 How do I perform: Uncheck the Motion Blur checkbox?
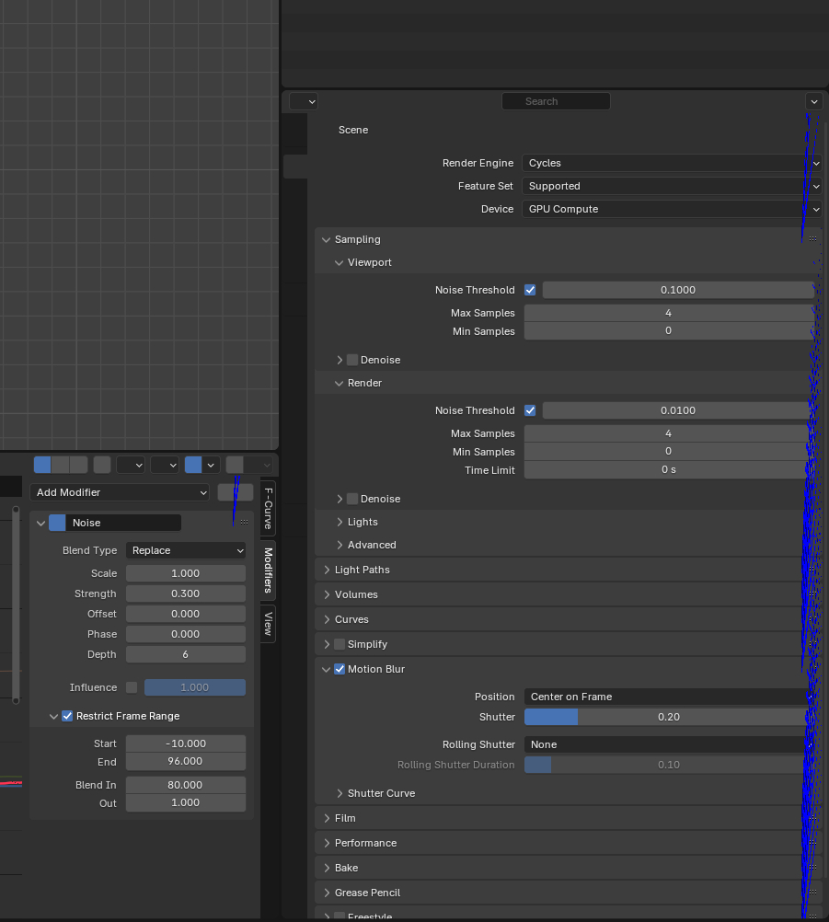(340, 669)
